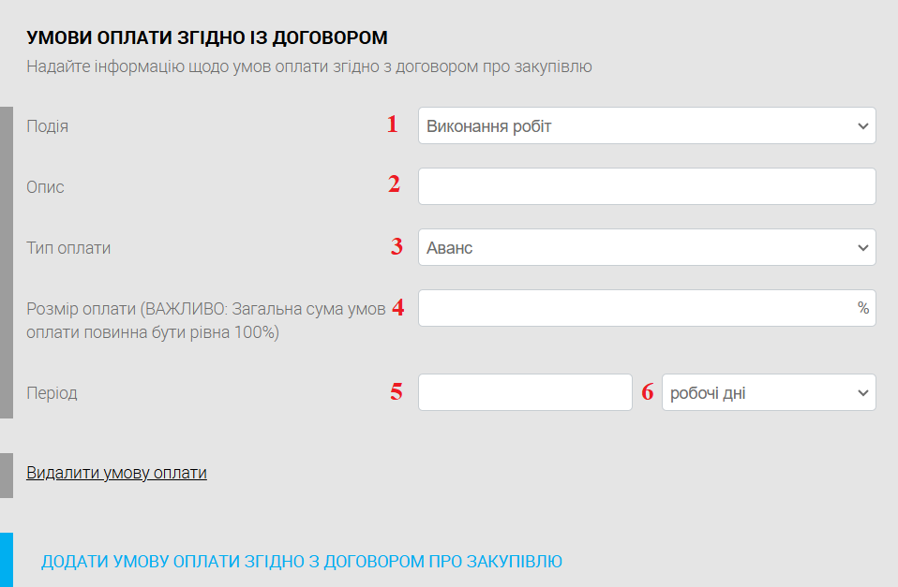Click the red number 4 marker

pyautogui.click(x=397, y=307)
